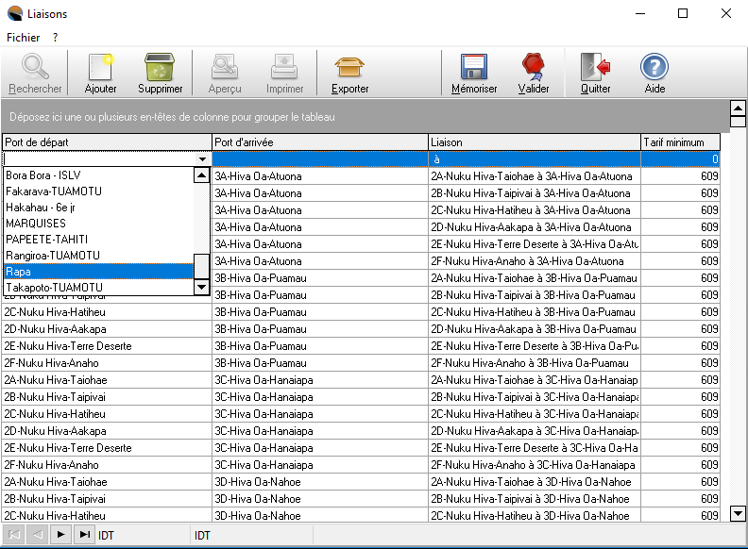Collapse the Port de départ dropdown arrow
748x549 pixels.
pos(202,159)
